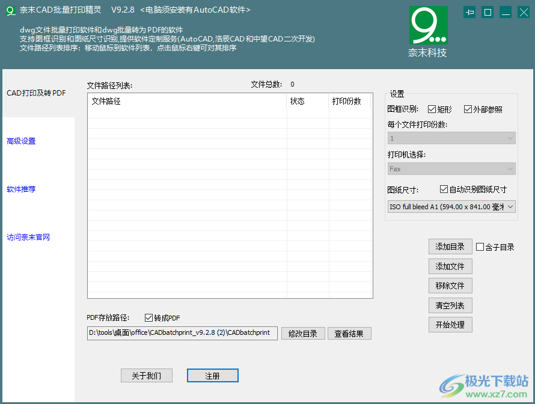Toggle the 矩形 frame recognition checkbox
Image resolution: width=535 pixels, height=404 pixels.
click(432, 109)
